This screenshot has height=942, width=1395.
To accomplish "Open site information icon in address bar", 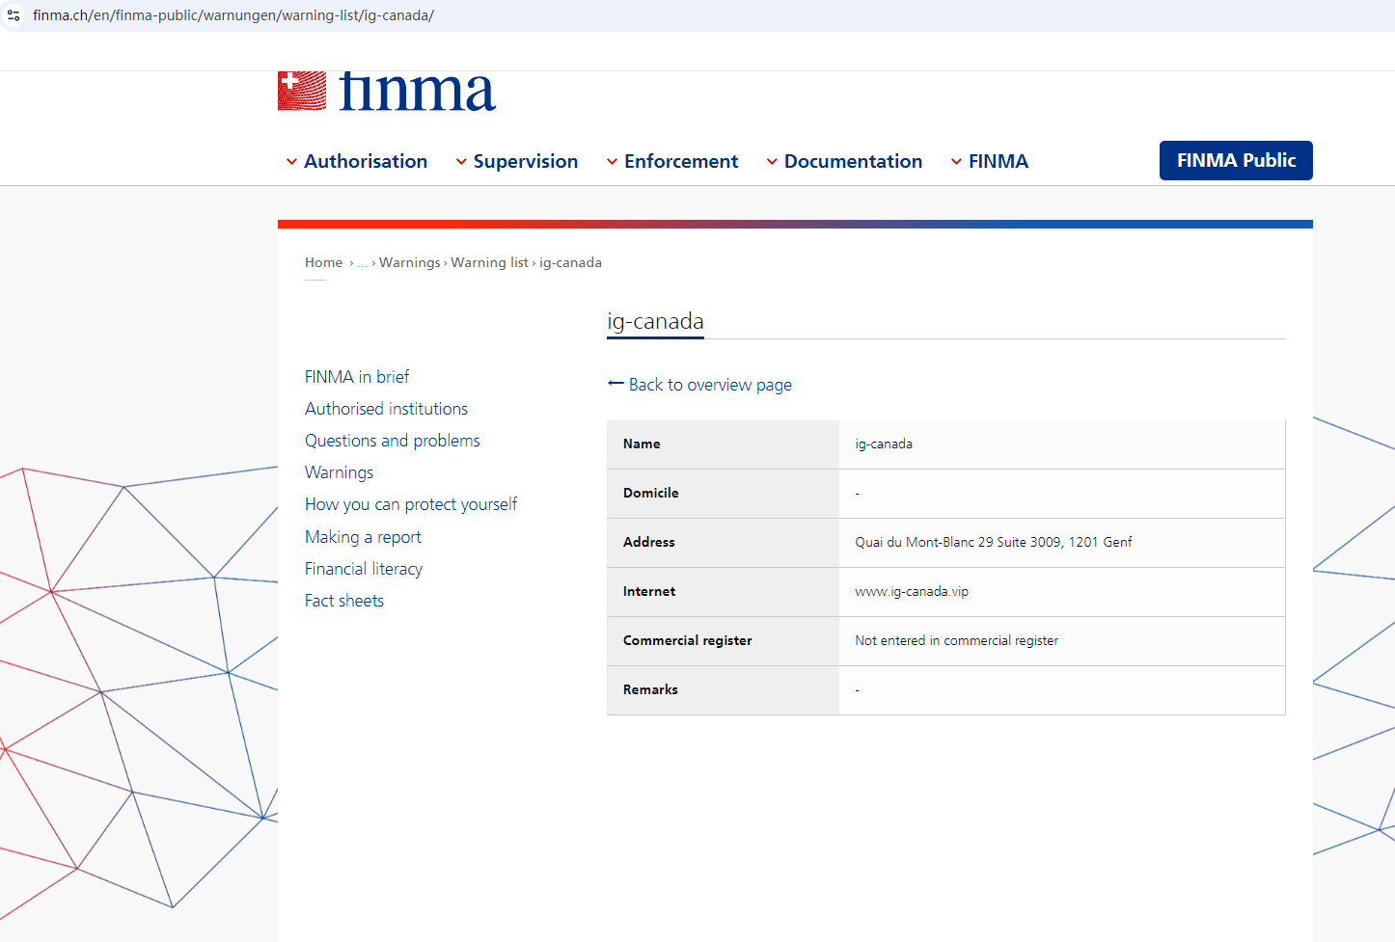I will (x=14, y=15).
